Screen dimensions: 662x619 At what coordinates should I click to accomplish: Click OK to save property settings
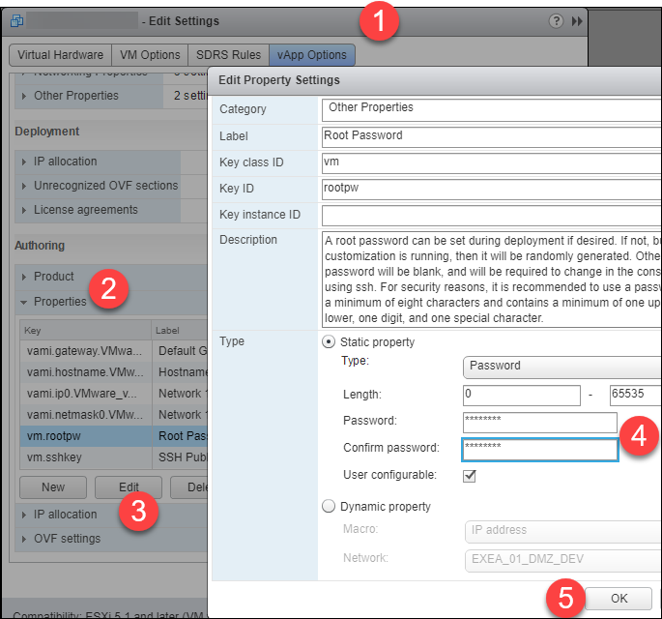pyautogui.click(x=619, y=599)
